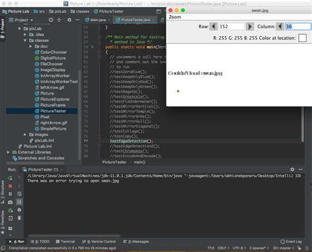Select the DigitalPicture interface in the tree
The width and height of the screenshot is (312, 252).
(53, 58)
